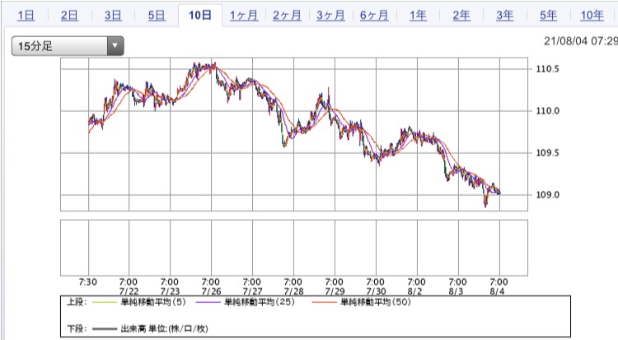Open the 15分足 interval dropdown
This screenshot has height=340, width=618.
[68, 46]
